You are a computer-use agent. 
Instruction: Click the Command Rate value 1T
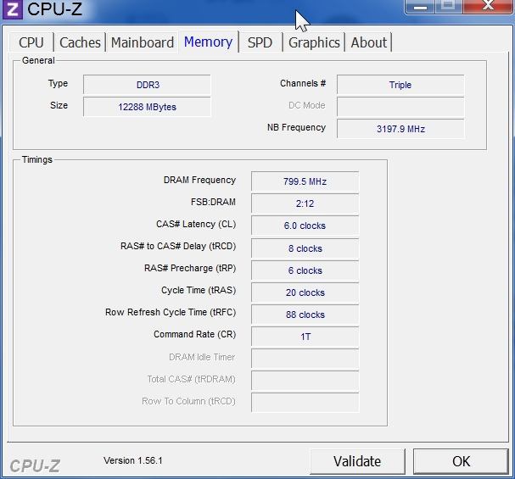pos(305,337)
